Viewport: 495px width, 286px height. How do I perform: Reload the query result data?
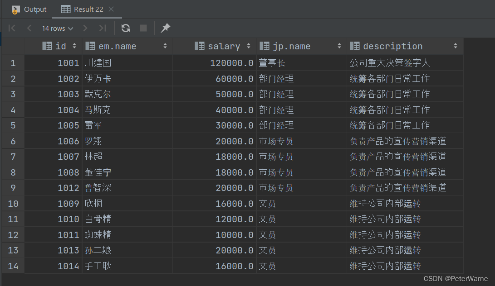[x=126, y=29]
